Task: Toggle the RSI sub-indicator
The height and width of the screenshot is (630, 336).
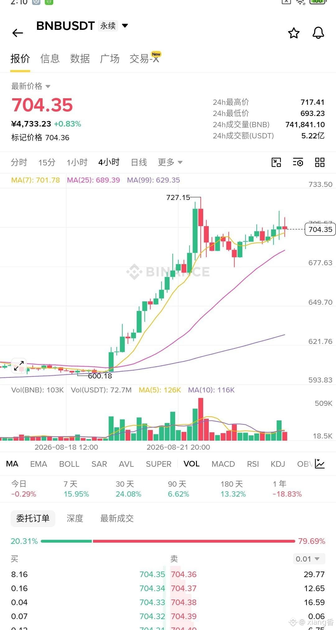Action: (253, 464)
